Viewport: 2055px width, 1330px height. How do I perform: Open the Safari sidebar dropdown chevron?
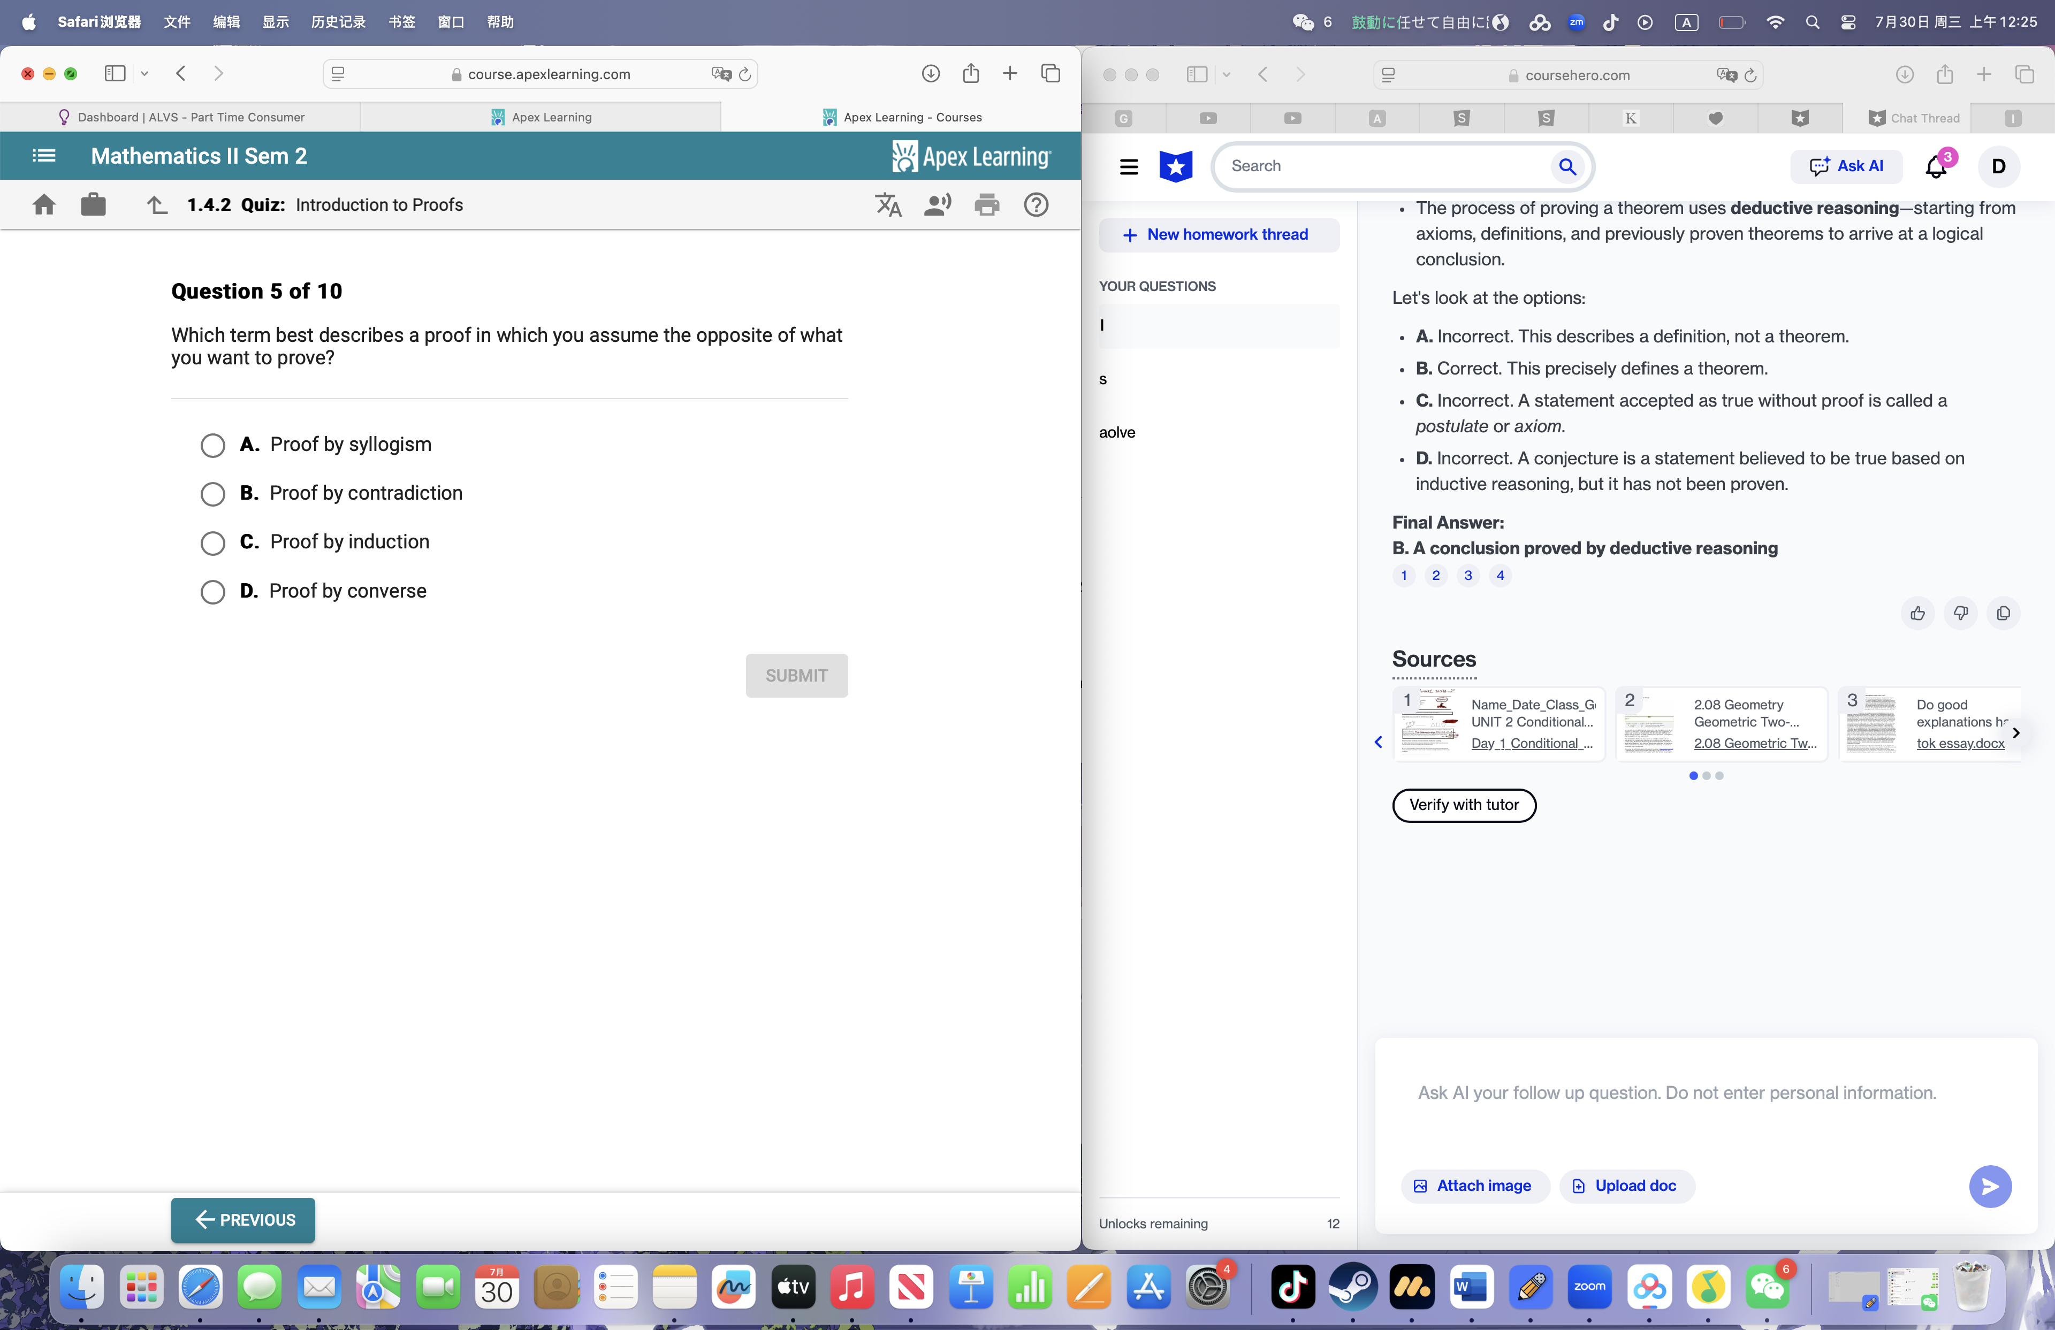click(144, 74)
